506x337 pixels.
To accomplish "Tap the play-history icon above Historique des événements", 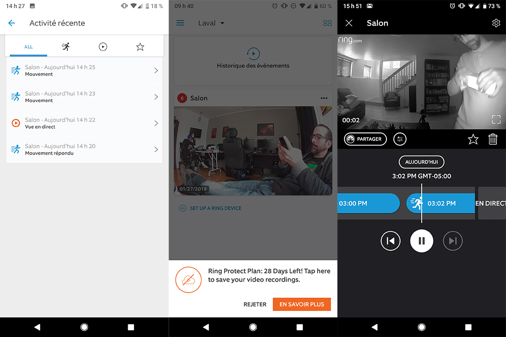I will [253, 53].
